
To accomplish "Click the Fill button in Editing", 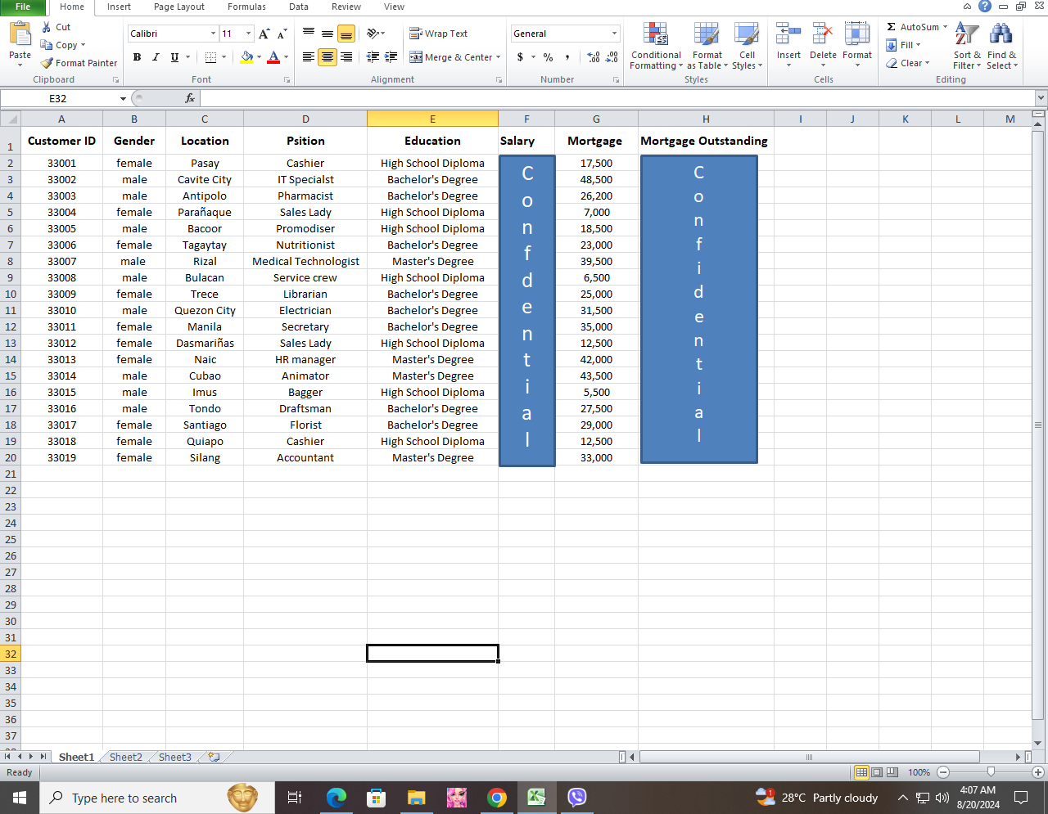I will click(903, 45).
